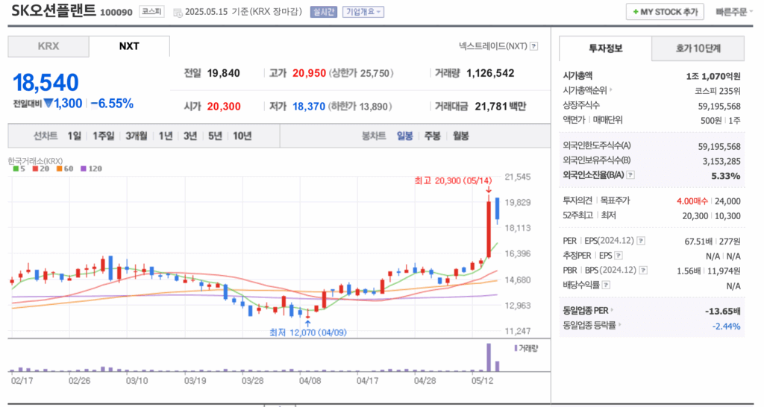Click the -6.55% change rate

point(112,103)
